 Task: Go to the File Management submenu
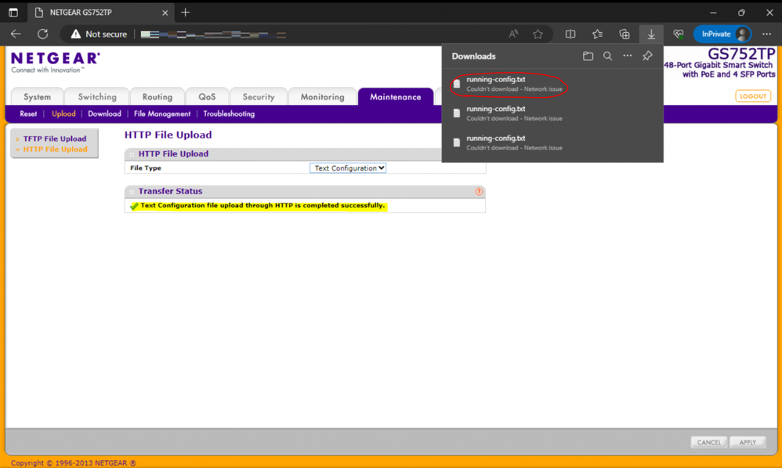[162, 114]
